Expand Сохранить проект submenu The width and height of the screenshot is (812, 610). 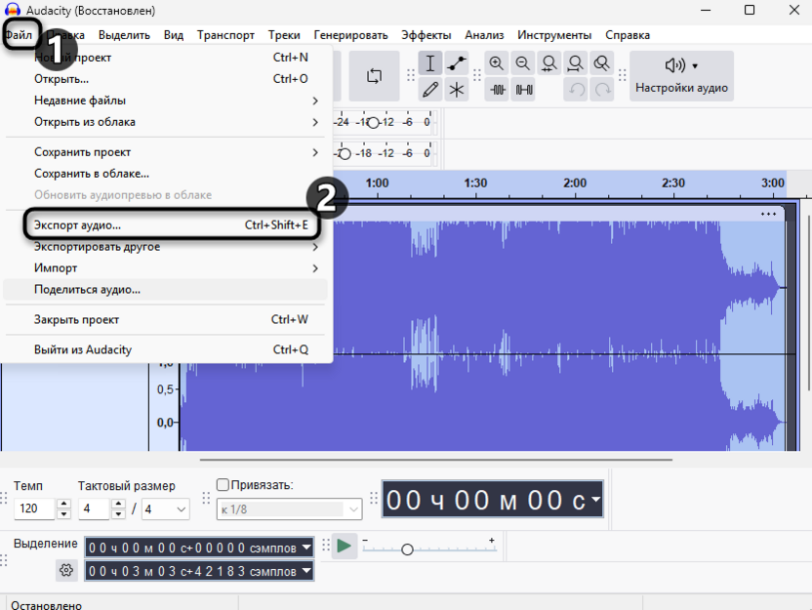(x=166, y=152)
